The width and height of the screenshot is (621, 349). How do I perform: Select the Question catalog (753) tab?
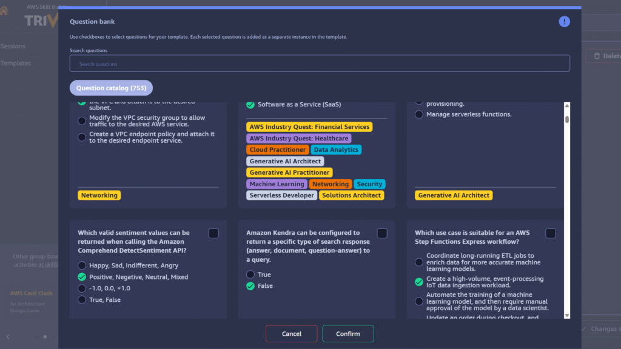tap(112, 88)
